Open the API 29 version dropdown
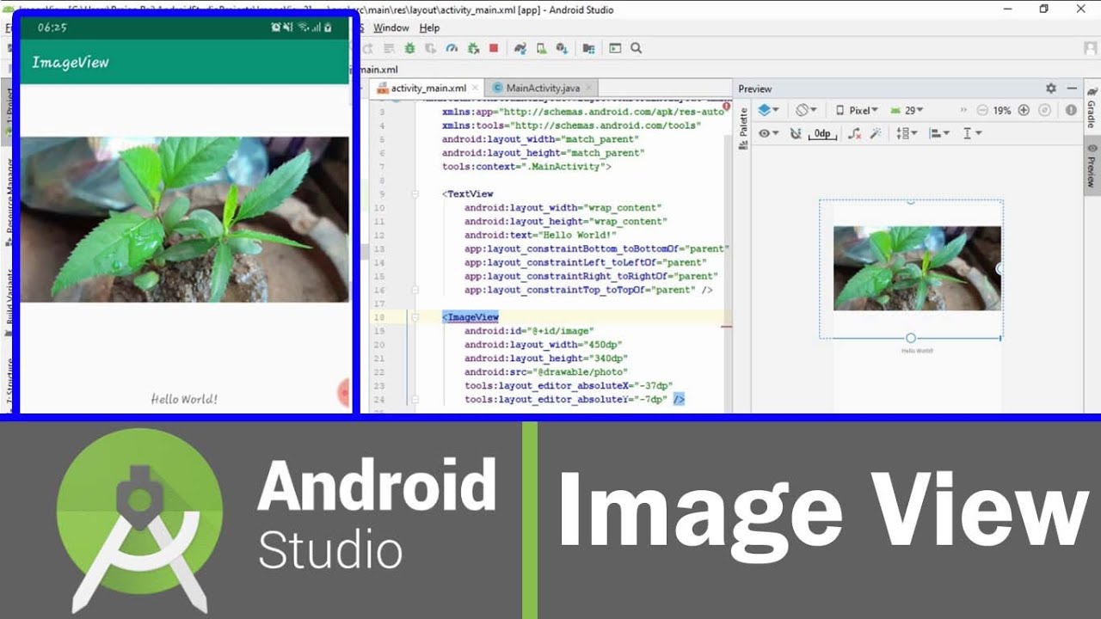 tap(907, 110)
